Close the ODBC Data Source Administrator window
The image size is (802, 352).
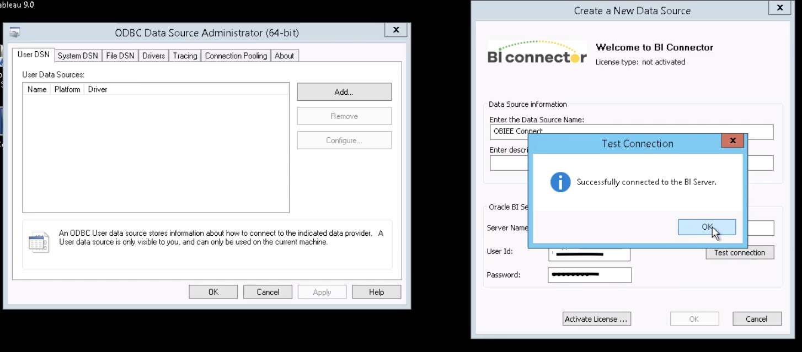(395, 30)
